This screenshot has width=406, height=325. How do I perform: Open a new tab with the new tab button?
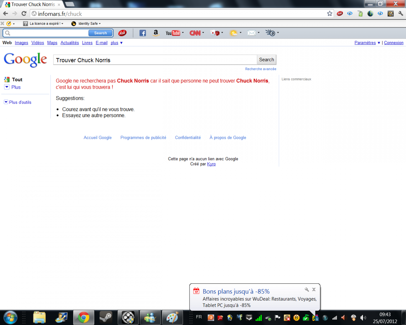(x=69, y=4)
